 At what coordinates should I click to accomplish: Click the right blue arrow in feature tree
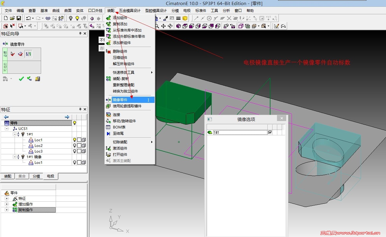coord(67,117)
